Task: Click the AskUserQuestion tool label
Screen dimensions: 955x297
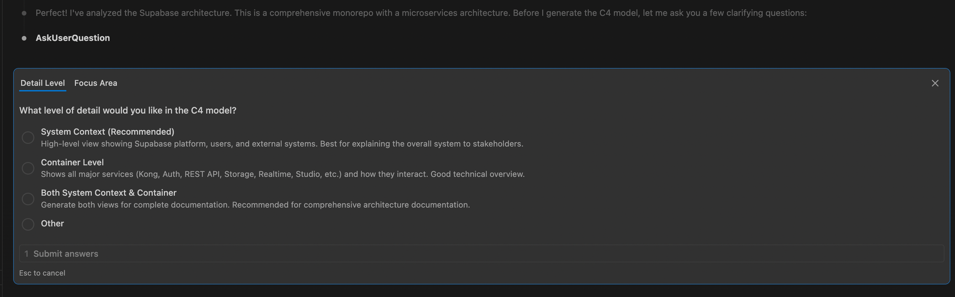Action: (73, 38)
